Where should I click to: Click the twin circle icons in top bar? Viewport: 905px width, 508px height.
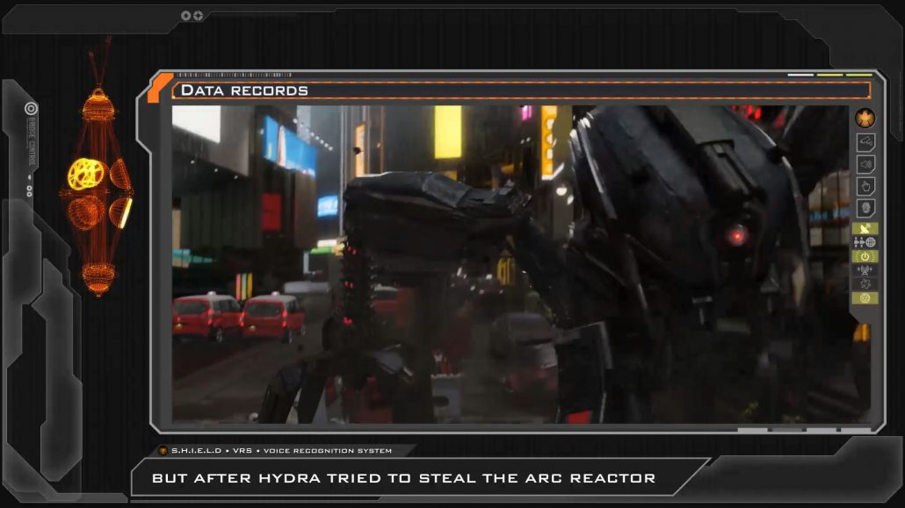pyautogui.click(x=192, y=15)
